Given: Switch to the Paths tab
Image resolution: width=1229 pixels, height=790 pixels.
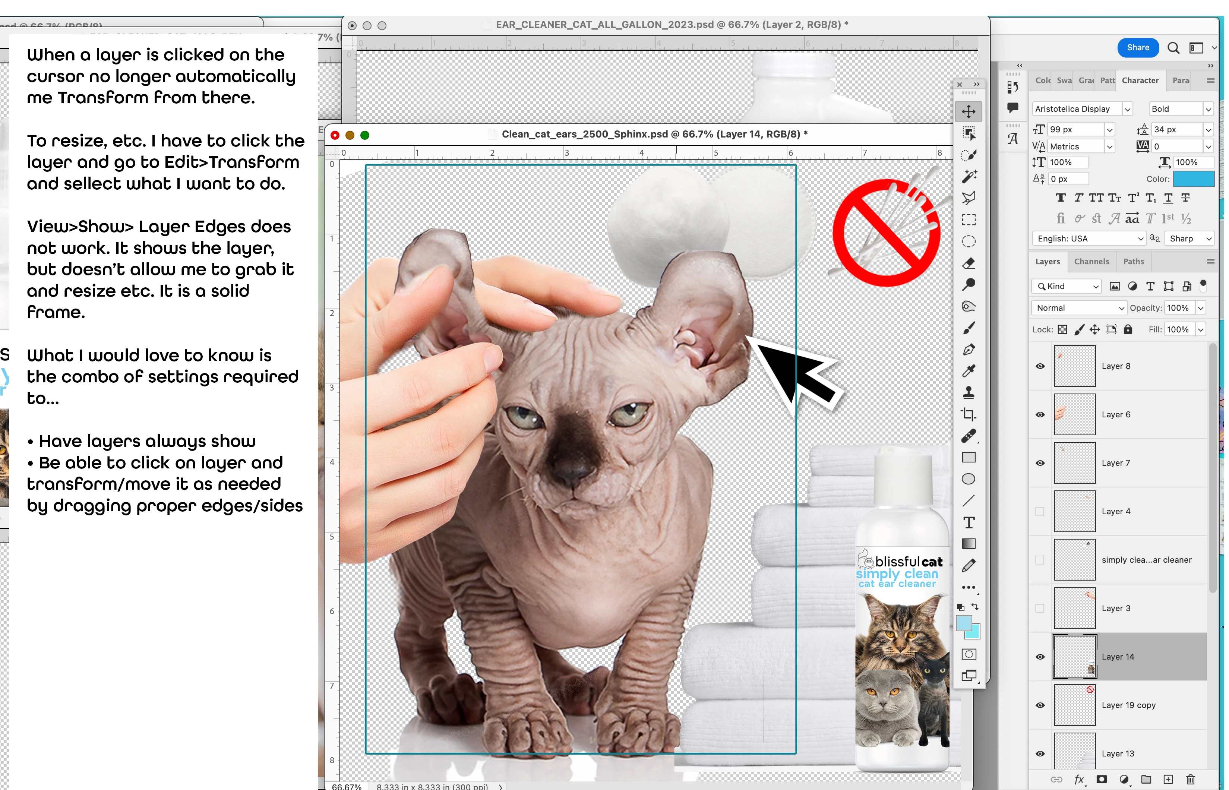Looking at the screenshot, I should point(1133,262).
